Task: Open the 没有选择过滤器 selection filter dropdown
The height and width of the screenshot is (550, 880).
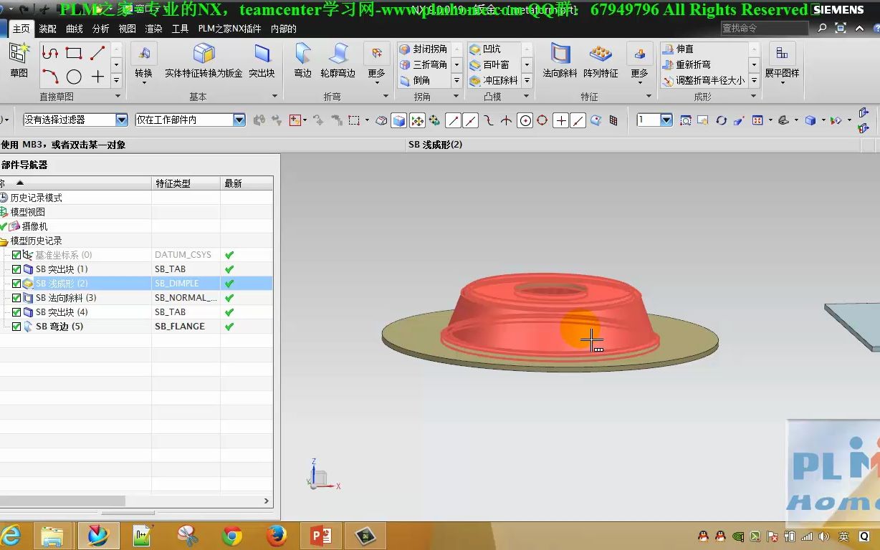Action: [120, 120]
